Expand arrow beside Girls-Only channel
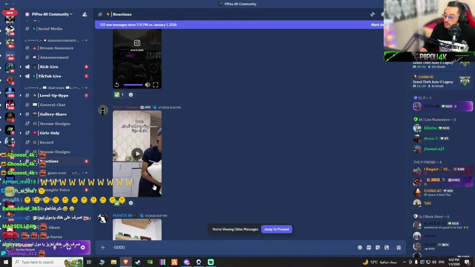The height and width of the screenshot is (267, 475). [20, 133]
